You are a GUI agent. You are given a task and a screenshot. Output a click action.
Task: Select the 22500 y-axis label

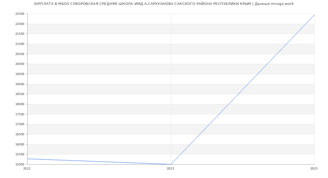tap(20, 14)
